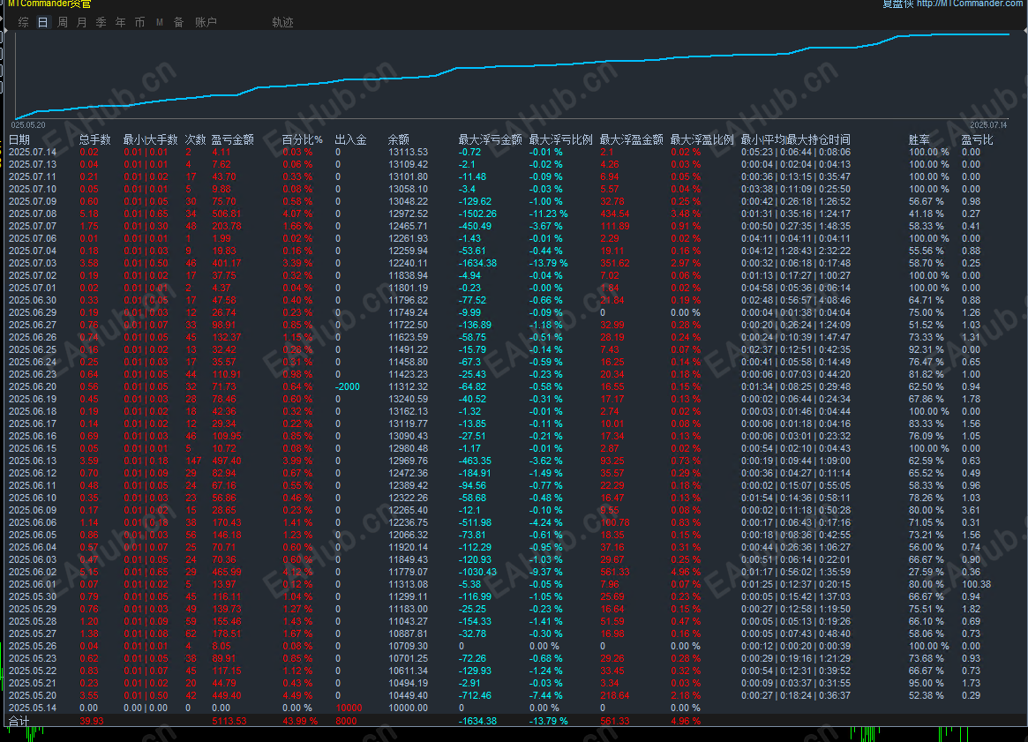Select the 日 daily tab
The image size is (1028, 742).
pos(43,22)
